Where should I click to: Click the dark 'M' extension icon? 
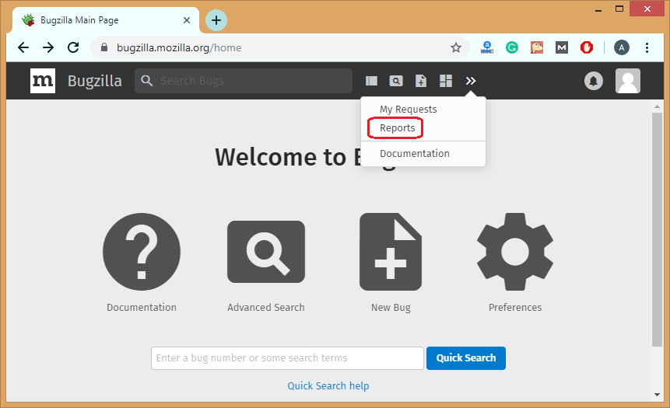(x=562, y=47)
